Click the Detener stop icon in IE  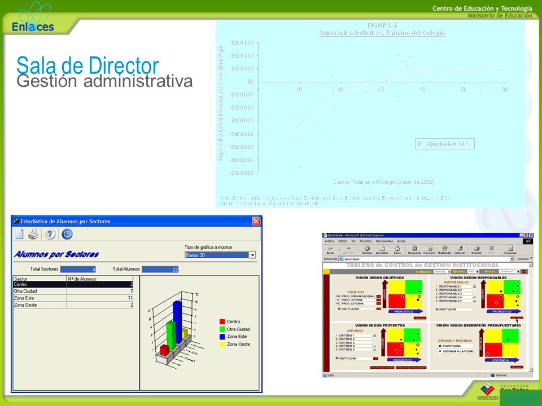(367, 250)
